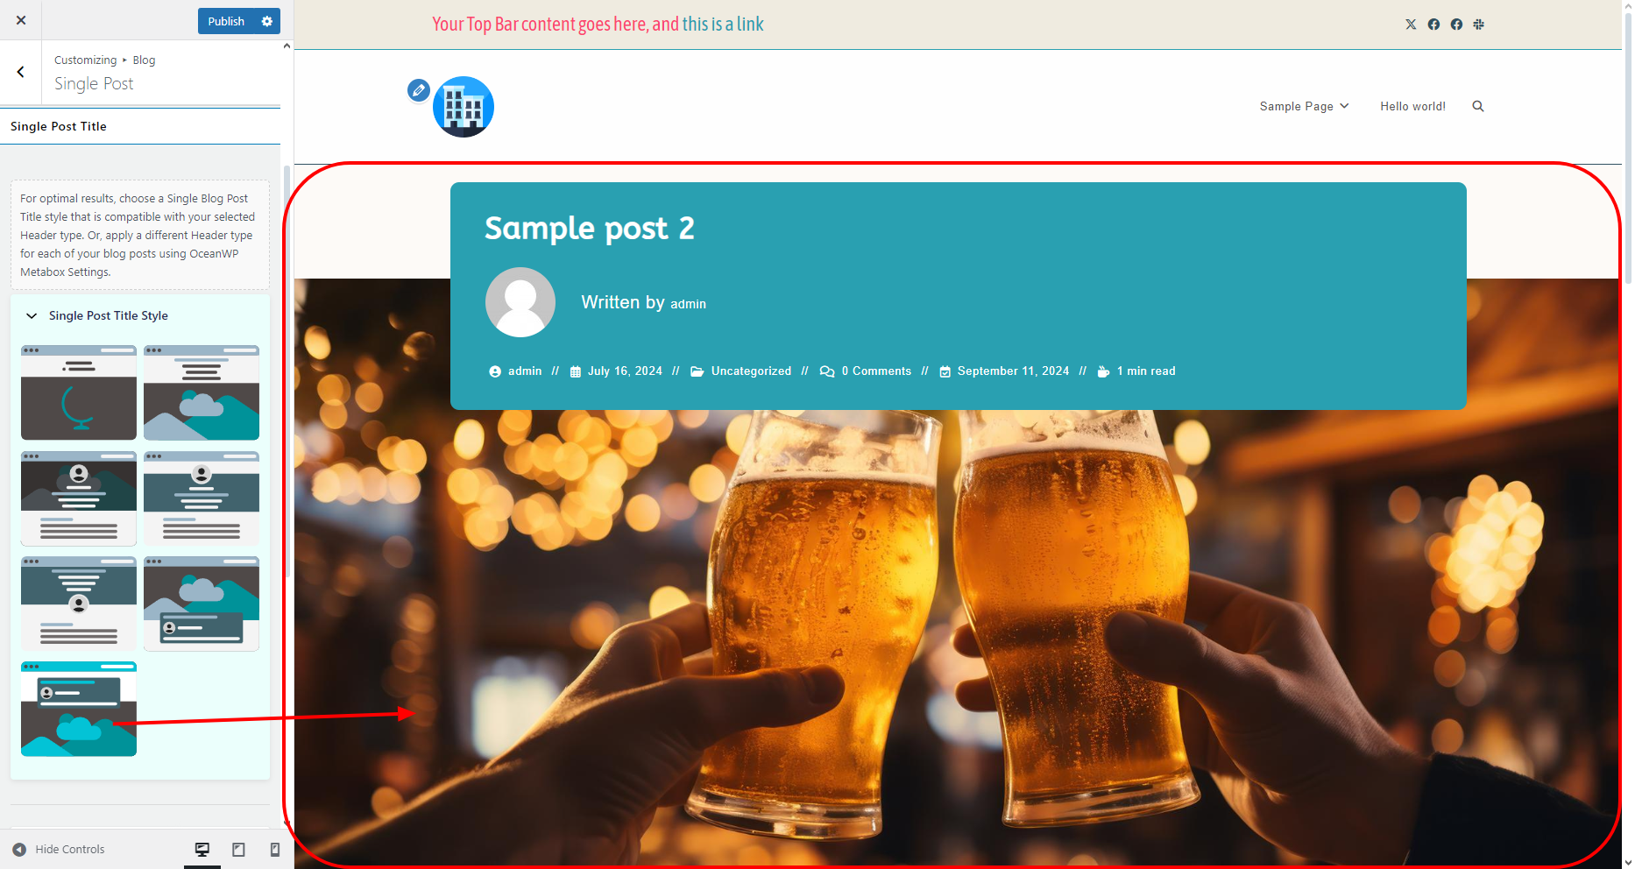Click the X (Twitter) social icon

point(1411,25)
